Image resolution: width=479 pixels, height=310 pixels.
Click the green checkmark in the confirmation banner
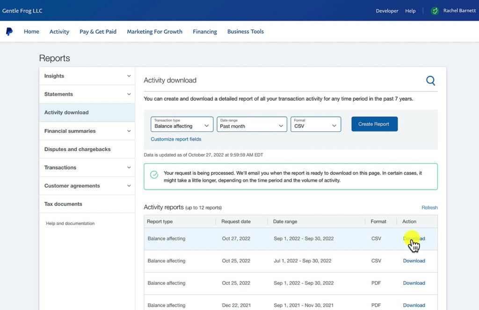[154, 174]
